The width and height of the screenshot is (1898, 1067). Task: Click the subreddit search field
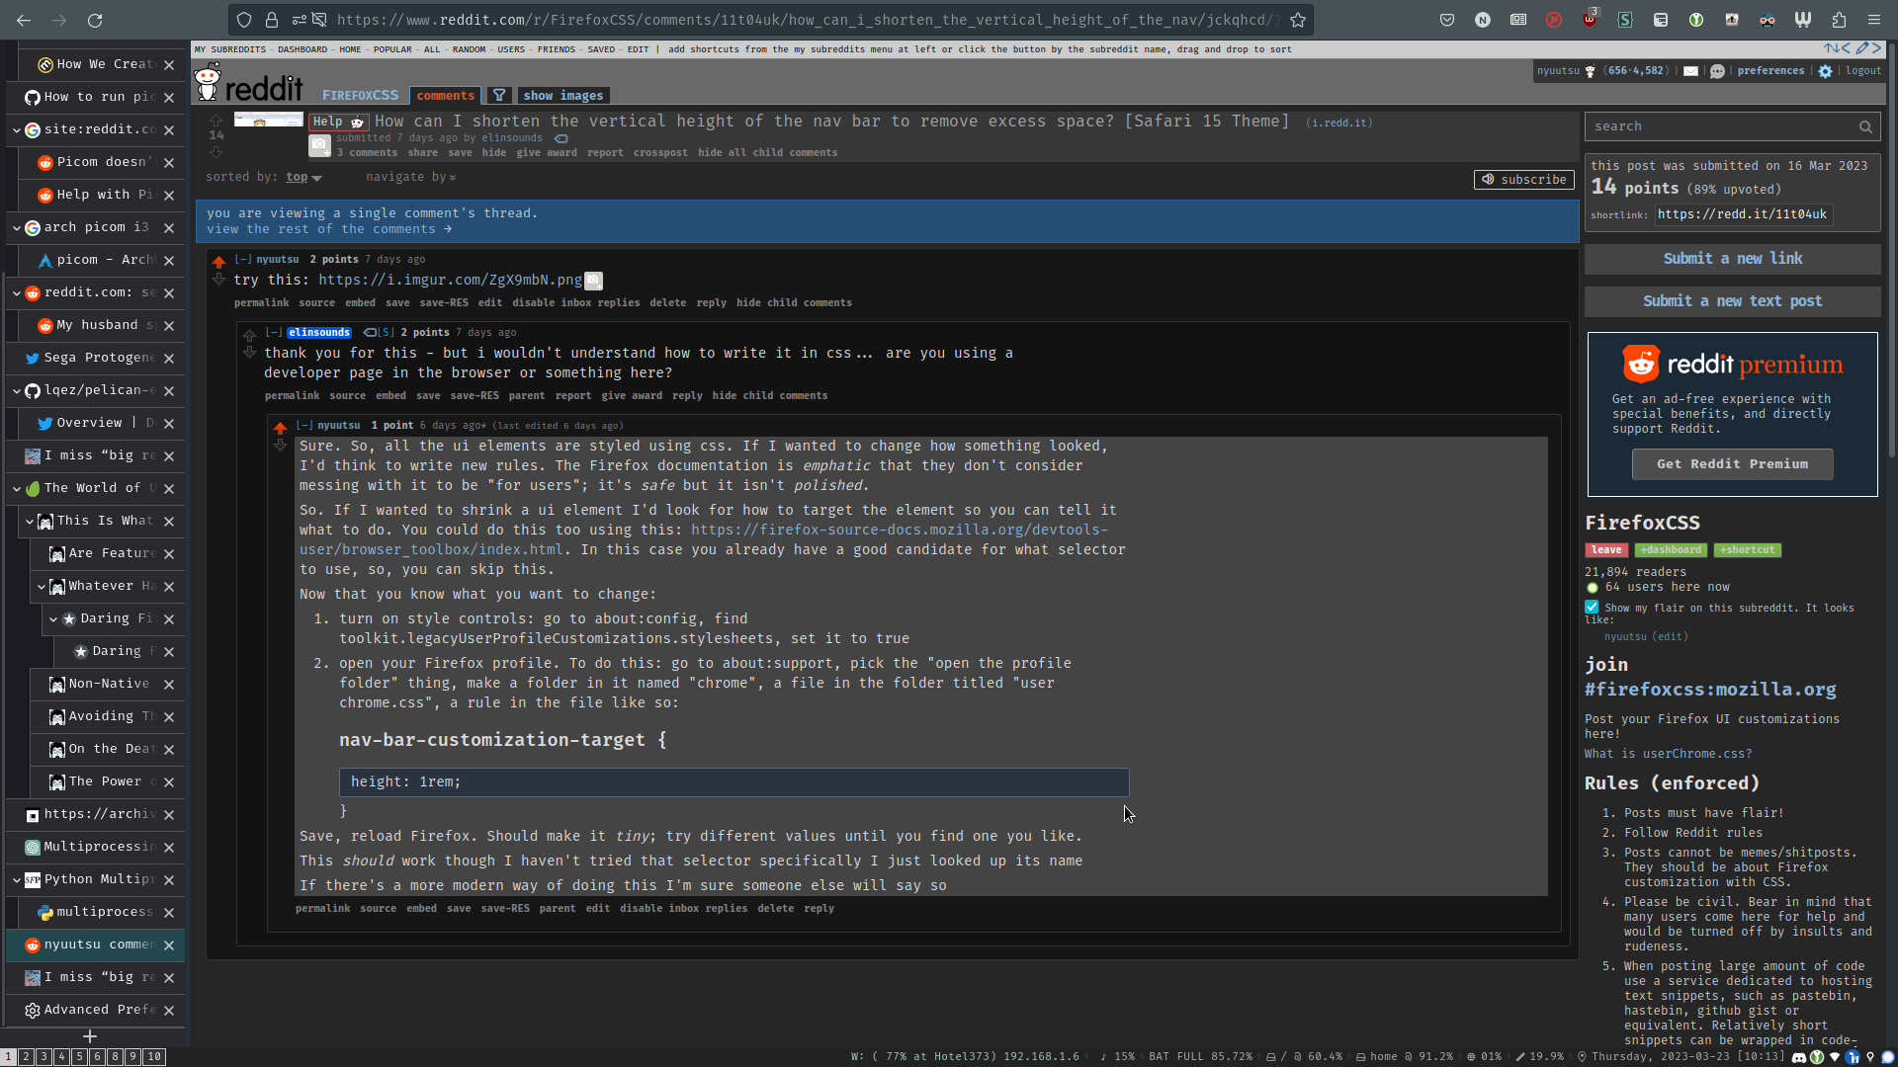coord(1720,126)
